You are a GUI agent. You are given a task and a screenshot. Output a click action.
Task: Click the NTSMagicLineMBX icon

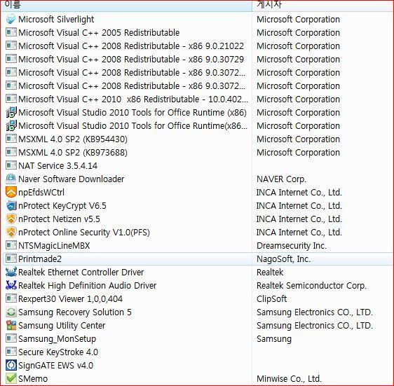11,245
